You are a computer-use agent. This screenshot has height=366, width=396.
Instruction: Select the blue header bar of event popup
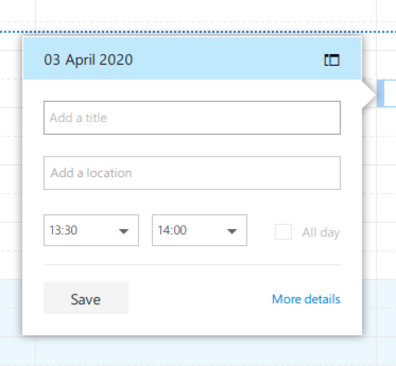tap(192, 58)
